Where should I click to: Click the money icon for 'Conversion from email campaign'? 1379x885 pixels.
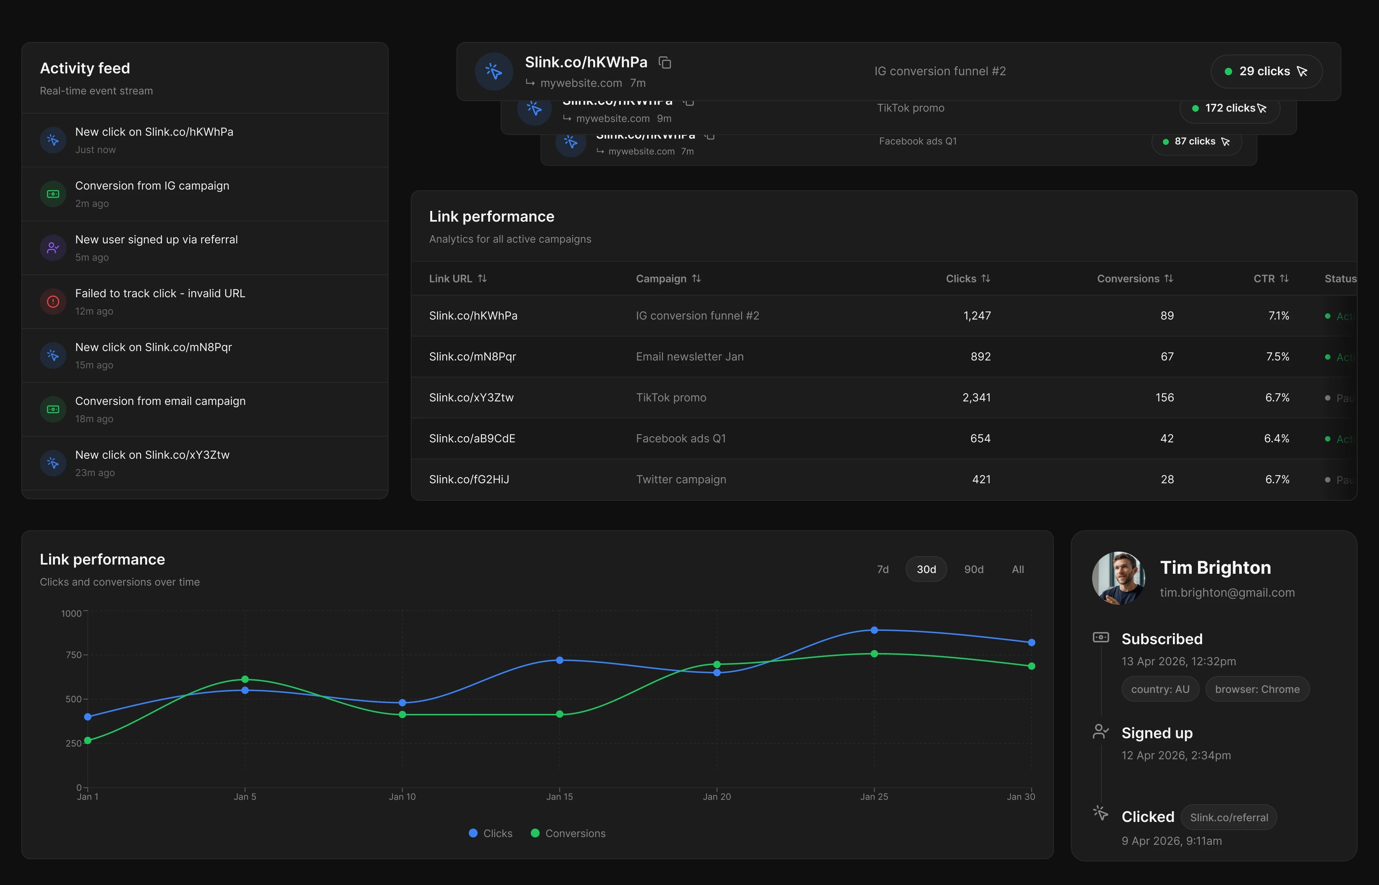[53, 409]
